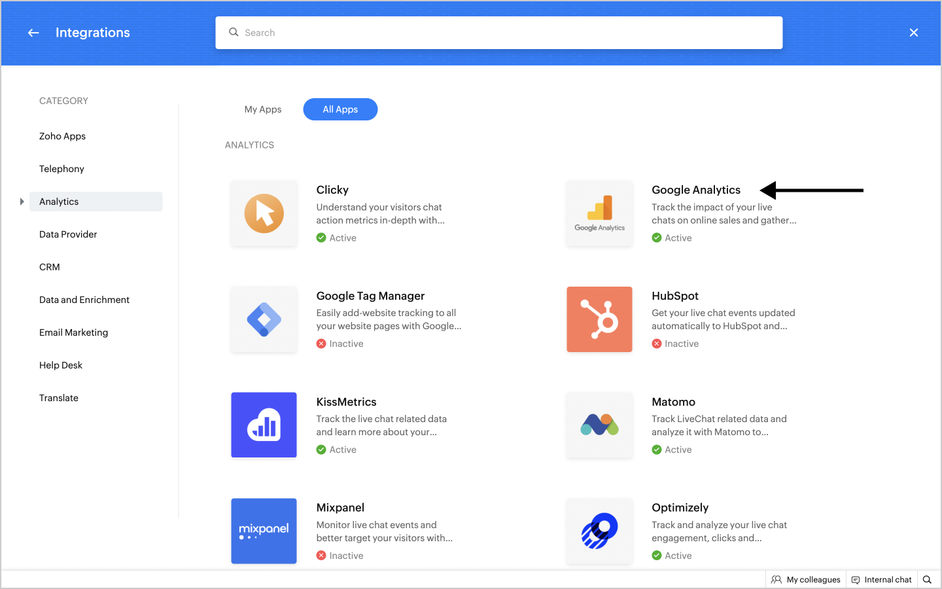Viewport: 942px width, 589px height.
Task: Click Google Analytics' Active status icon
Action: tap(657, 238)
